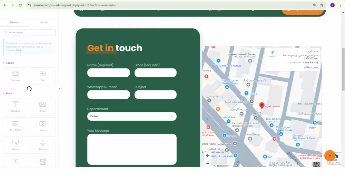Screen dimensions: 345x175
Task: Select the Video widget
Action: tap(43, 125)
